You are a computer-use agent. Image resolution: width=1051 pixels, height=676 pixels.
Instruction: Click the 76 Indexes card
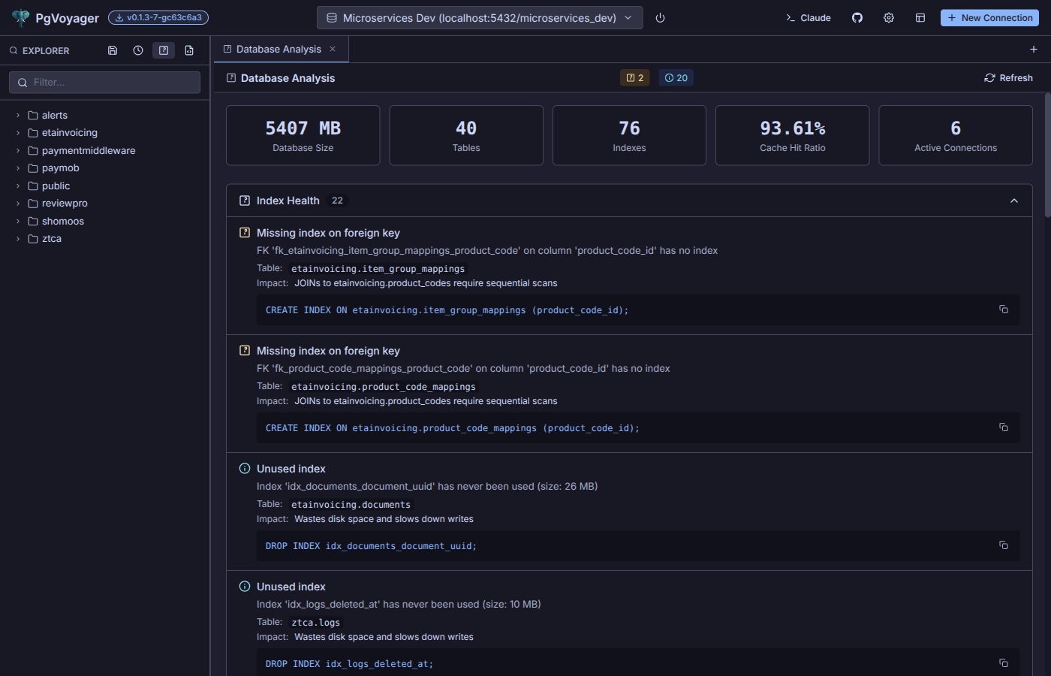click(x=629, y=135)
